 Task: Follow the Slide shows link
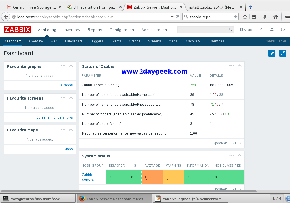[x=63, y=117]
